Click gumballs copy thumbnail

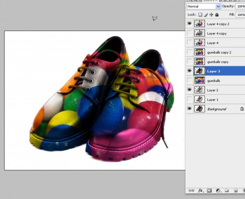point(200,61)
